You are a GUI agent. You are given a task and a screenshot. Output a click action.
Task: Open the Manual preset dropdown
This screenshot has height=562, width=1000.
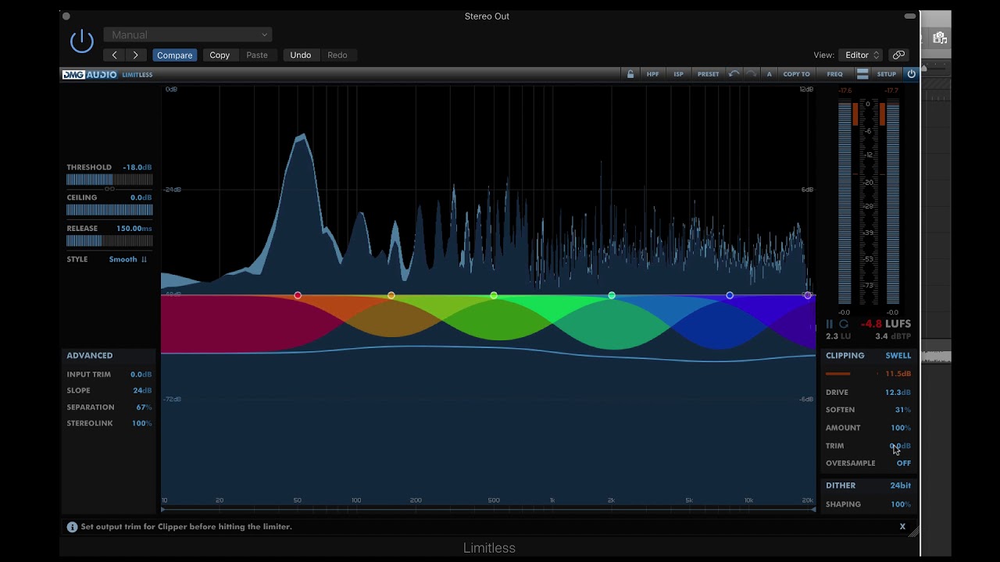point(188,34)
